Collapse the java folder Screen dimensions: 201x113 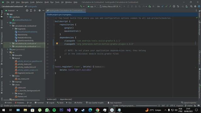(x=8, y=23)
